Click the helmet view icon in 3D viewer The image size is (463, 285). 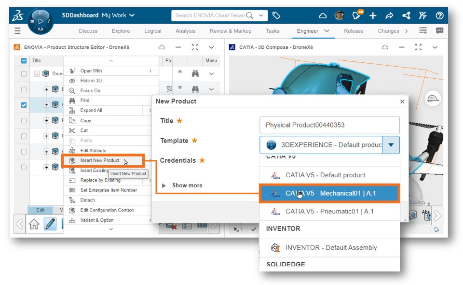pos(433,99)
